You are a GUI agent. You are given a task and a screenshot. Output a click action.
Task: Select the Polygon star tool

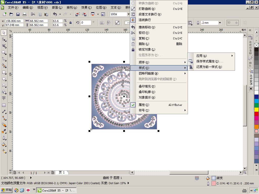4,85
